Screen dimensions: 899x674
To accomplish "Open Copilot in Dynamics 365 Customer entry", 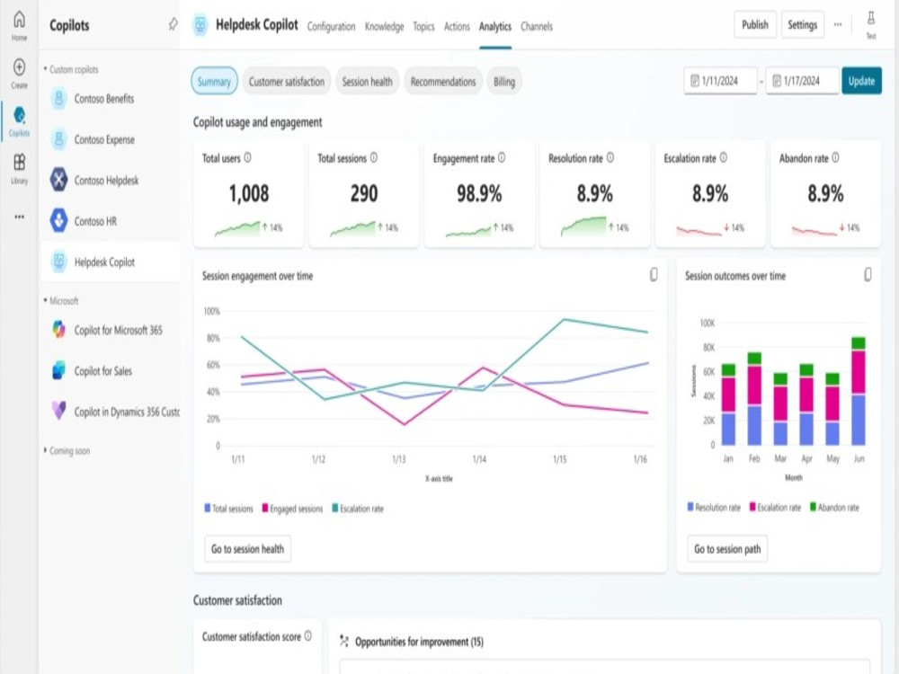I will [x=110, y=412].
